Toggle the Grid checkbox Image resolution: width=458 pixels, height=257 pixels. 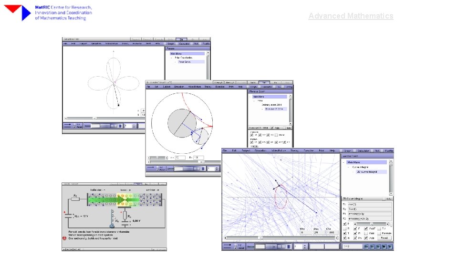[x=366, y=233]
